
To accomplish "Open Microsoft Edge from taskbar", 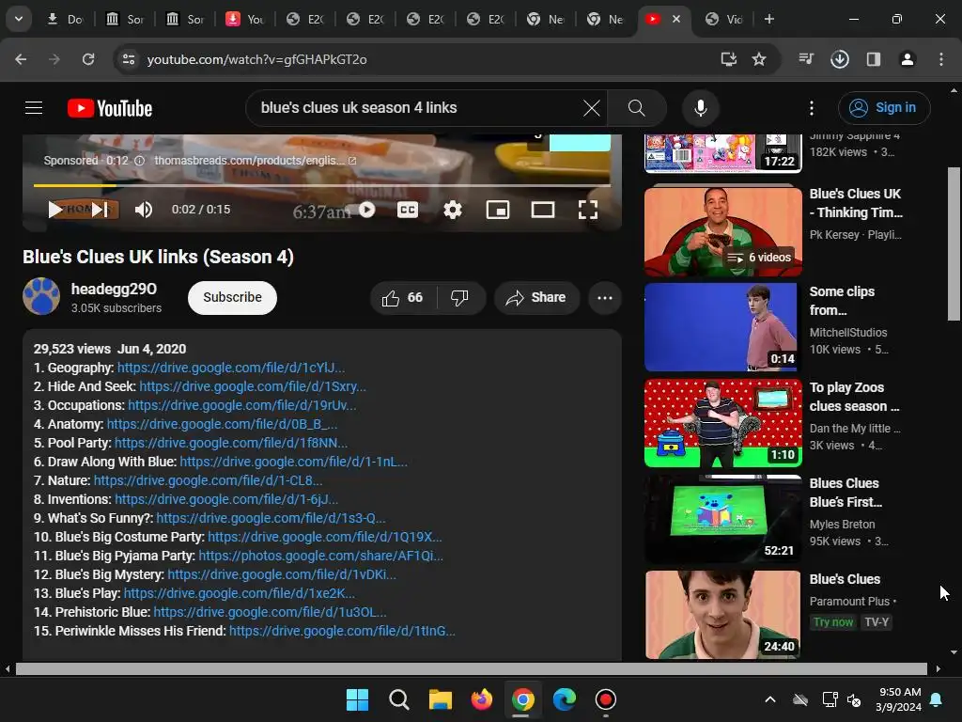I will [564, 699].
